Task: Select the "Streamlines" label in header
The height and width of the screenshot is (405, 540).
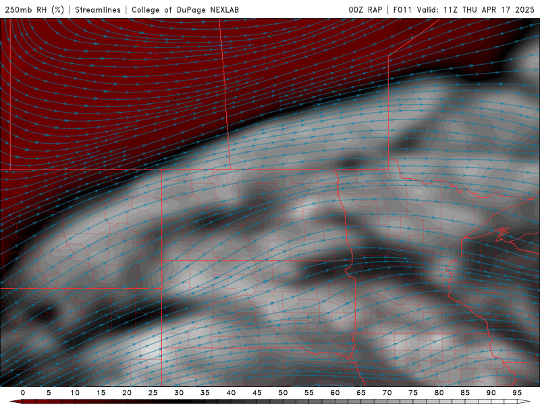Action: [98, 9]
